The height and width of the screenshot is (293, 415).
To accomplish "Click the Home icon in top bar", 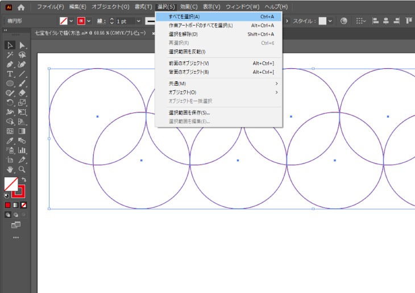I will [x=21, y=7].
